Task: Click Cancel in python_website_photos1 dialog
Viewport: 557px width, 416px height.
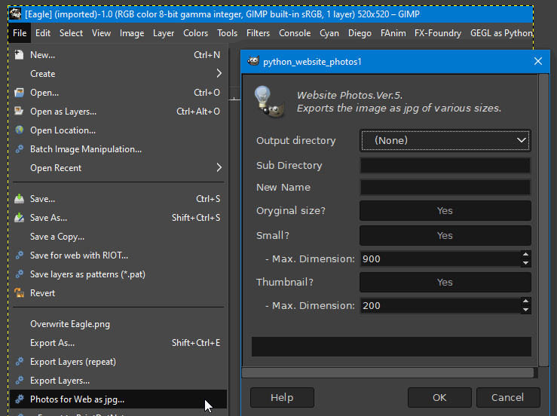Action: point(508,397)
